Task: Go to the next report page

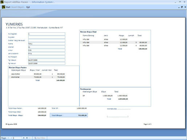Action: (x=24, y=138)
